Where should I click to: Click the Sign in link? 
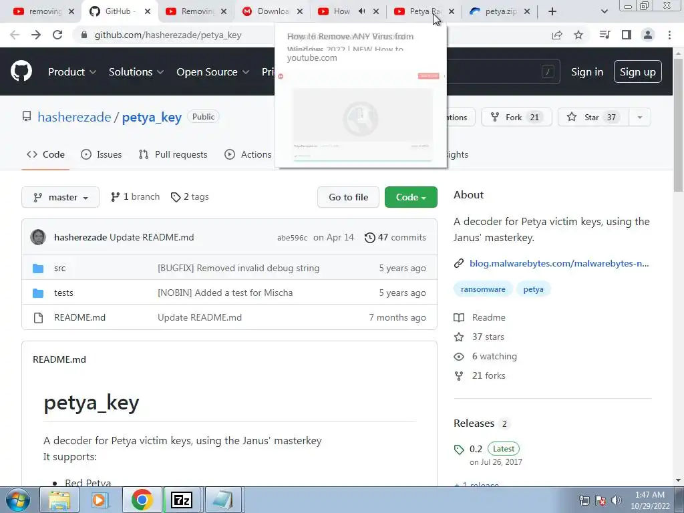click(x=587, y=71)
